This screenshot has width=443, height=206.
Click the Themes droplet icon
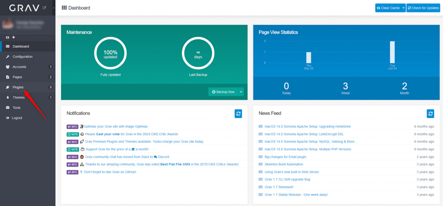click(8, 97)
